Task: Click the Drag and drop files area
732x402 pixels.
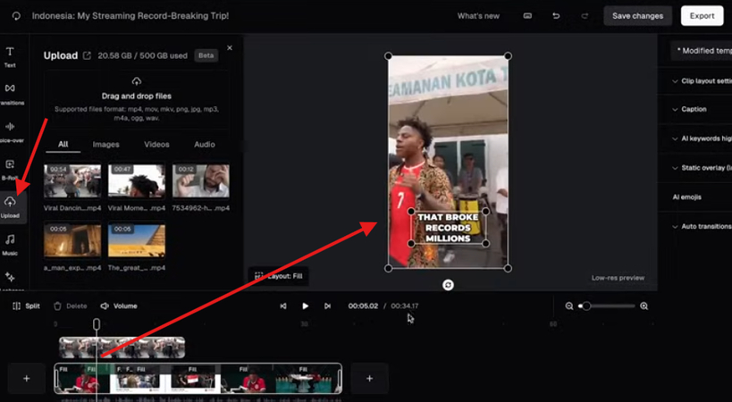Action: point(137,100)
